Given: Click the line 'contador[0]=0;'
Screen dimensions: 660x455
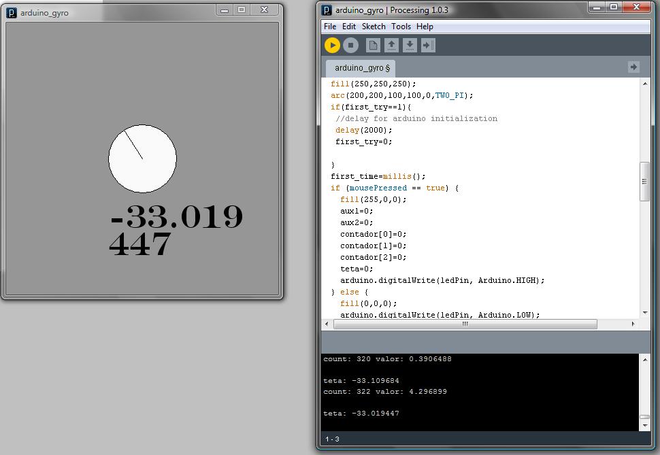Looking at the screenshot, I should coord(374,234).
